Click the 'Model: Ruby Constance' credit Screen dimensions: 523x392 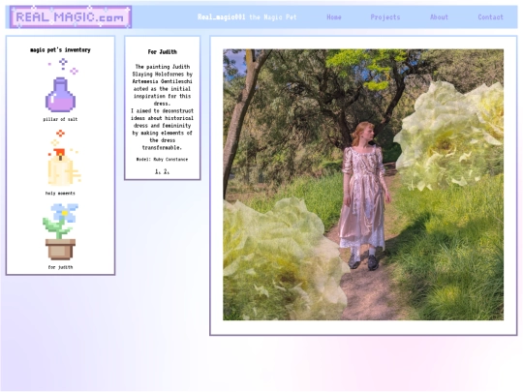[x=162, y=160]
